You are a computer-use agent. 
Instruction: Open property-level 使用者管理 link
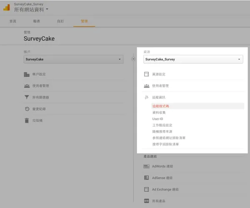(x=160, y=86)
